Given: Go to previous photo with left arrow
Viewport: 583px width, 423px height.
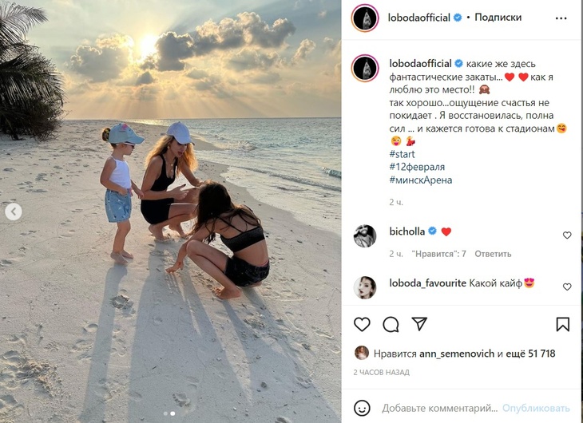Looking at the screenshot, I should coord(13,211).
